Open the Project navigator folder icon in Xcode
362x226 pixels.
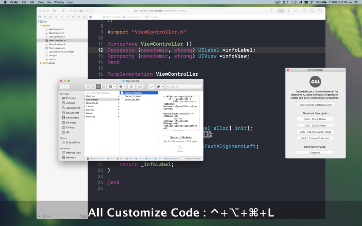[40, 17]
